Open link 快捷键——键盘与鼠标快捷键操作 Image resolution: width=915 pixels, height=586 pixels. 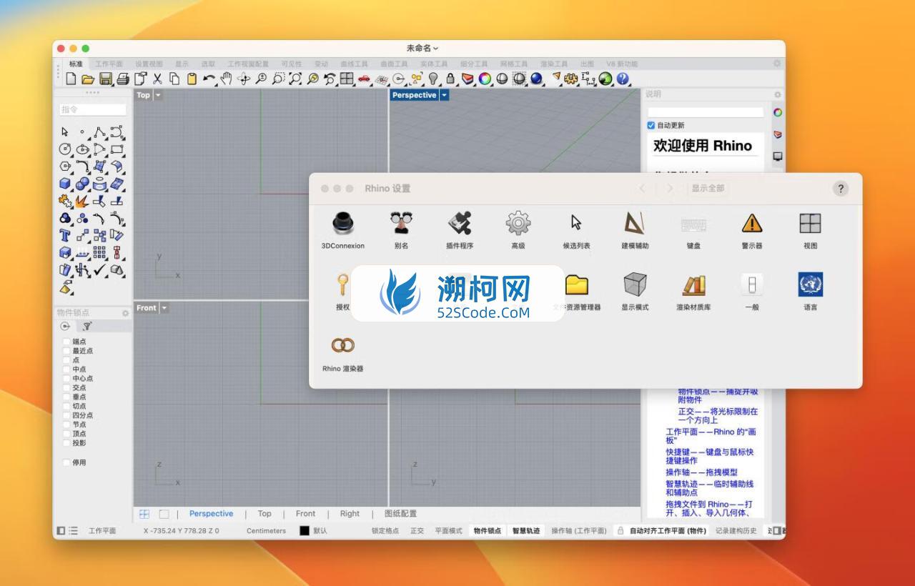click(710, 457)
